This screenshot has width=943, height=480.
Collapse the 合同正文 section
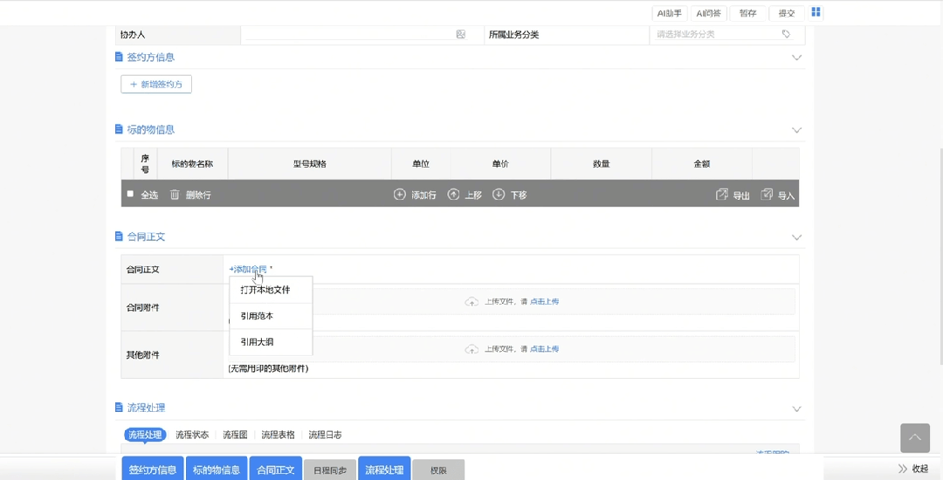(x=797, y=237)
